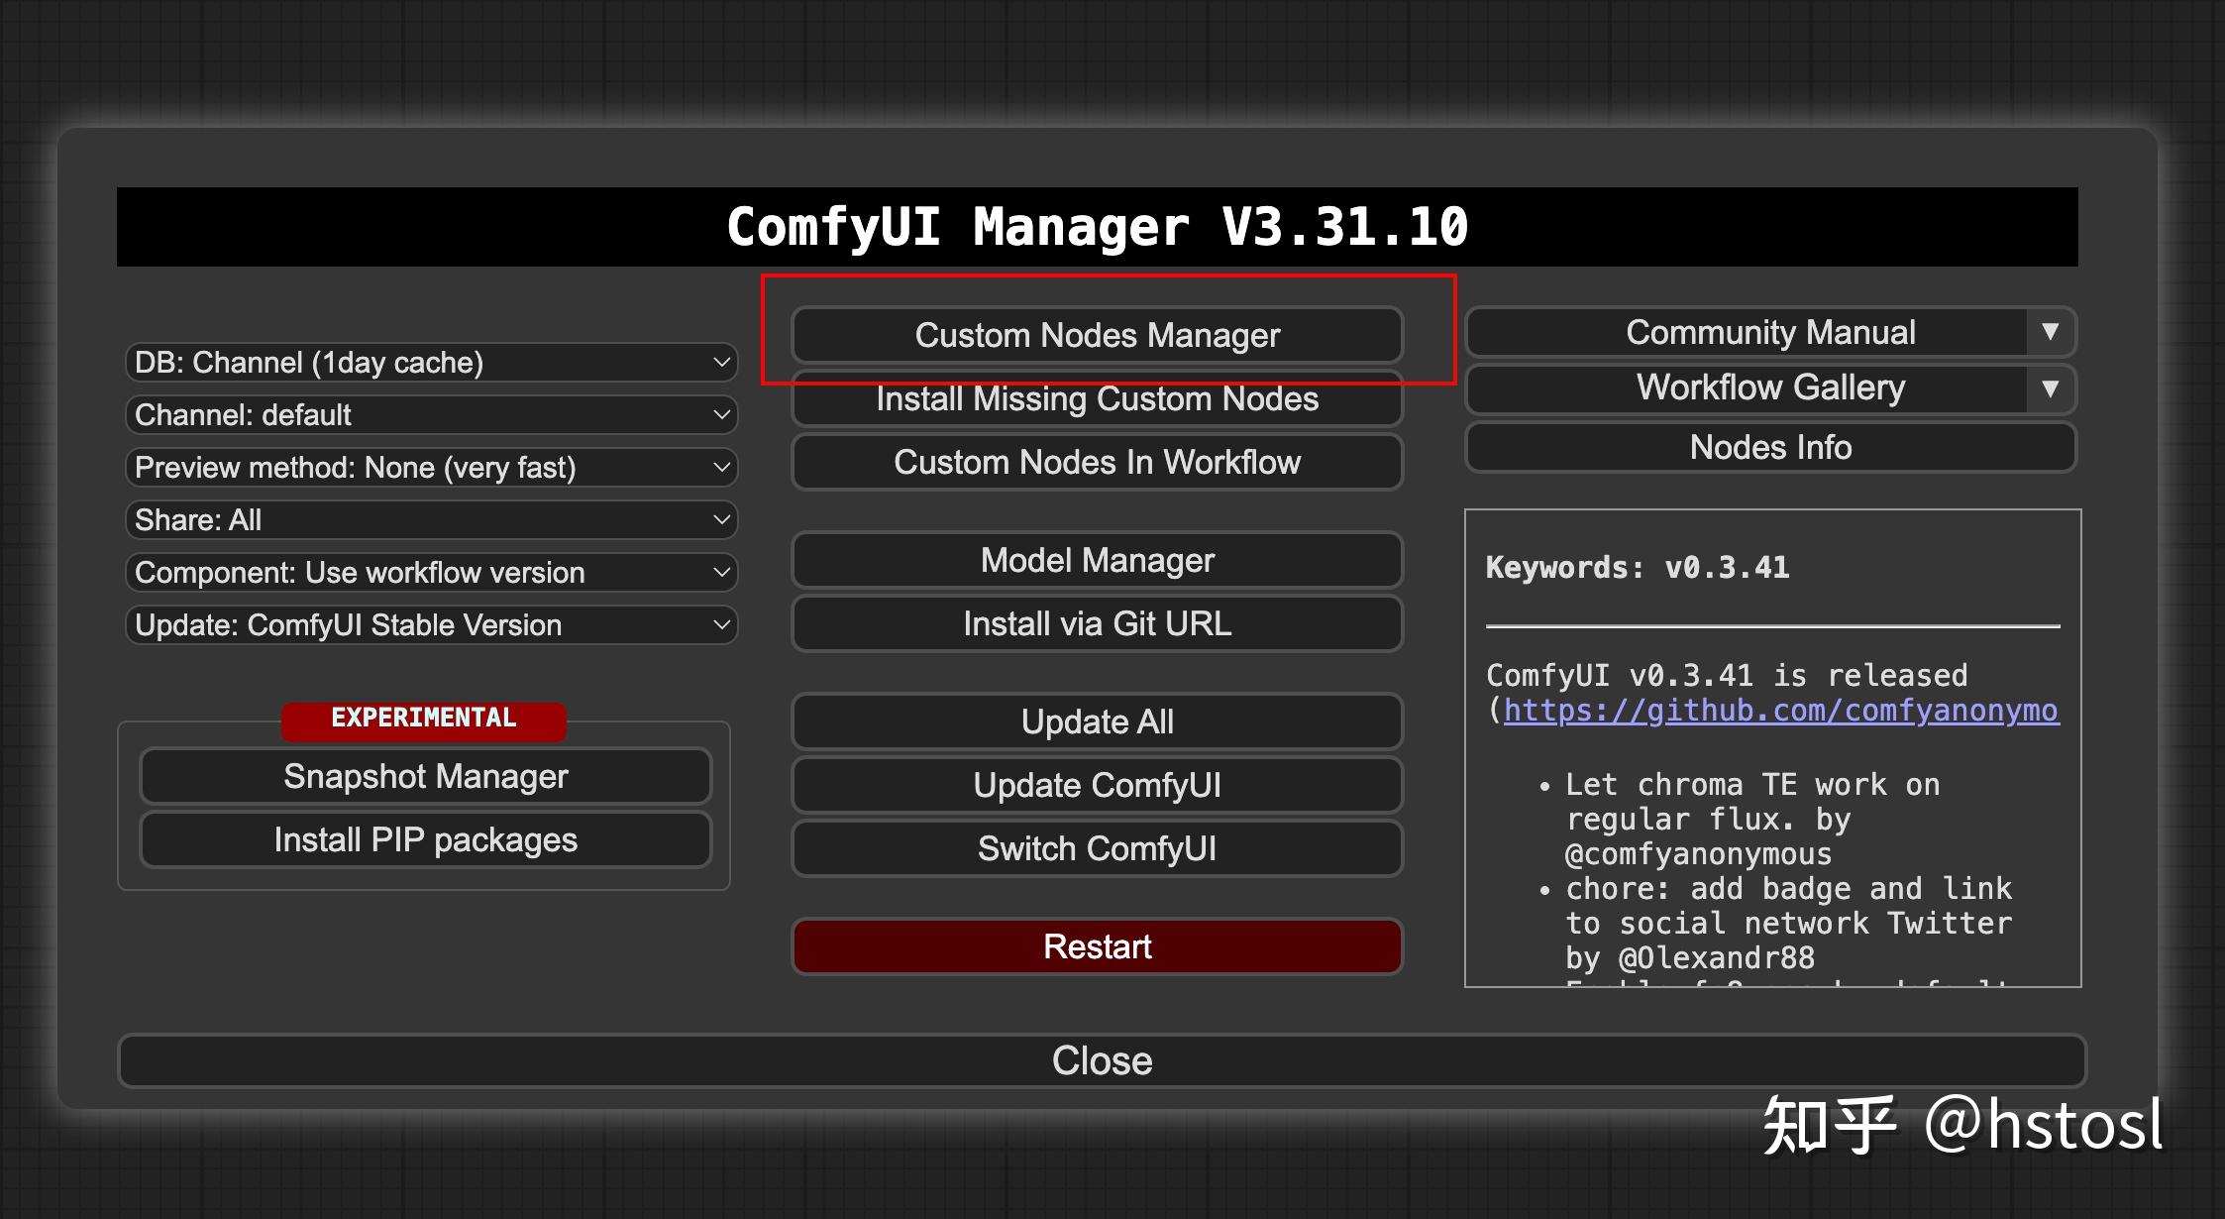Click Close to dismiss the Manager
2225x1219 pixels.
(1101, 1059)
